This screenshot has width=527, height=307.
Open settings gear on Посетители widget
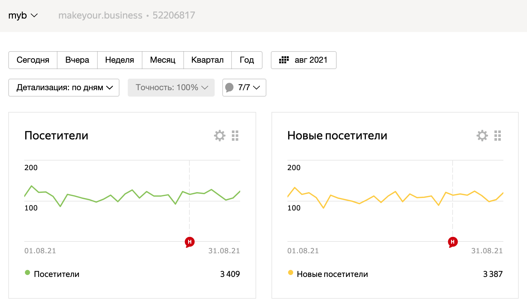[x=219, y=136]
